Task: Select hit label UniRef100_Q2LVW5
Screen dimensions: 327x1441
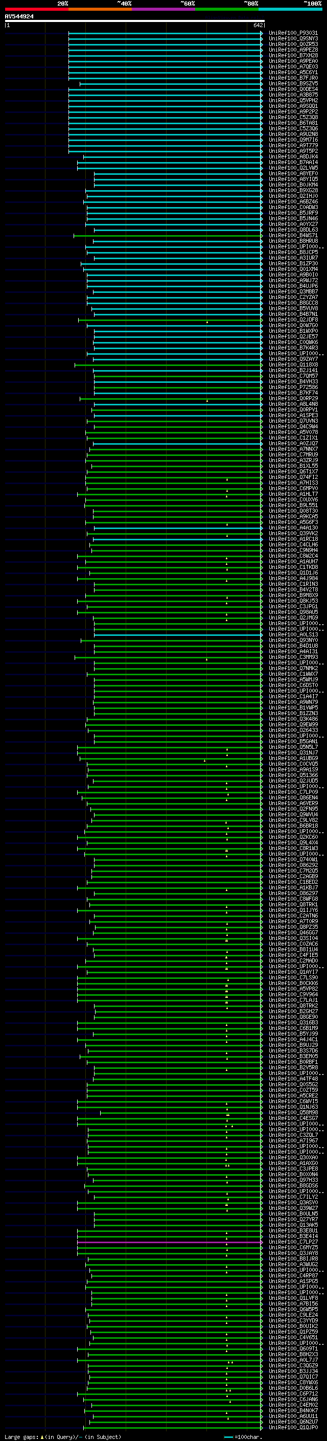Action: point(293,168)
